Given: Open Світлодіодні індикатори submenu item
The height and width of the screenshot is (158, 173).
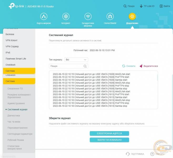Looking at the screenshot, I should coord(20,134).
